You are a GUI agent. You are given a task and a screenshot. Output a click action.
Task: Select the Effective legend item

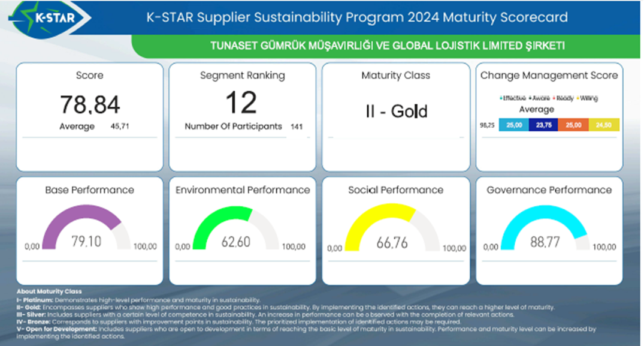(x=513, y=98)
